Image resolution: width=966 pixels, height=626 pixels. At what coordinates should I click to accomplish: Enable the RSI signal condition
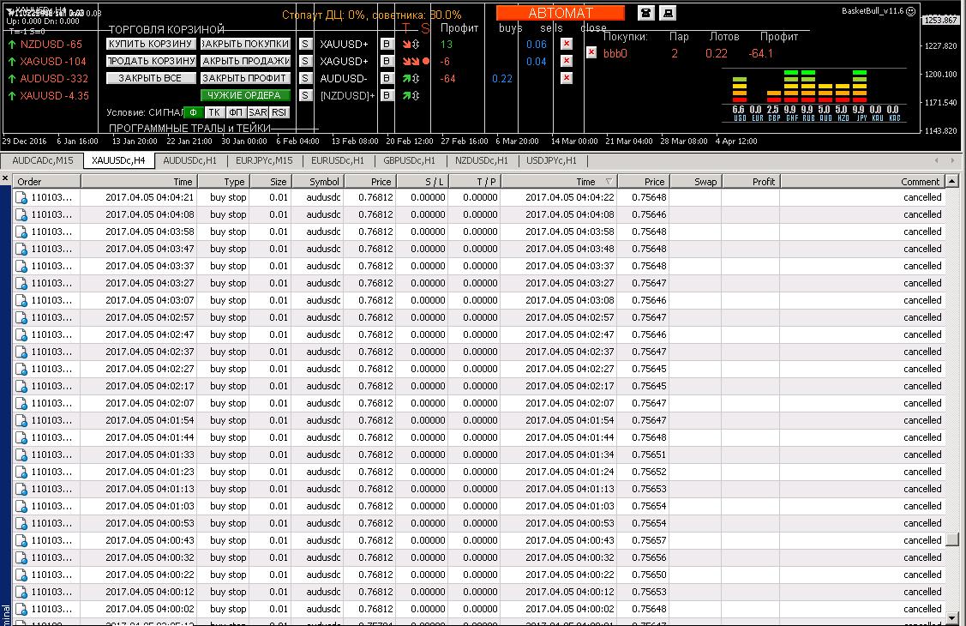click(x=279, y=112)
